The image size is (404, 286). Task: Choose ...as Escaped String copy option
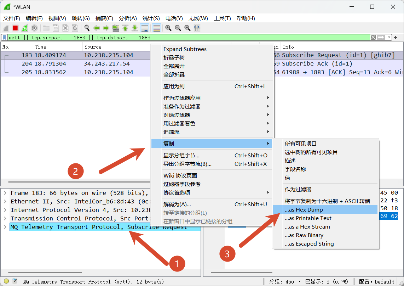coord(325,244)
